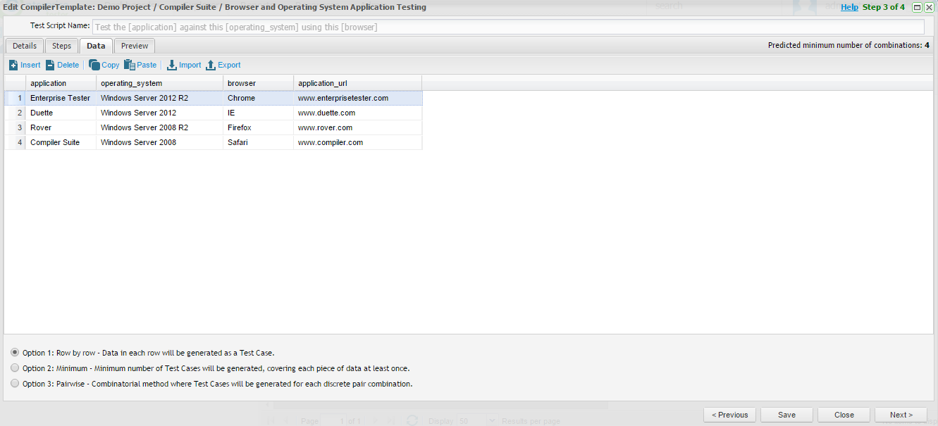Click the Test Script Name field
The height and width of the screenshot is (426, 938).
tap(507, 27)
